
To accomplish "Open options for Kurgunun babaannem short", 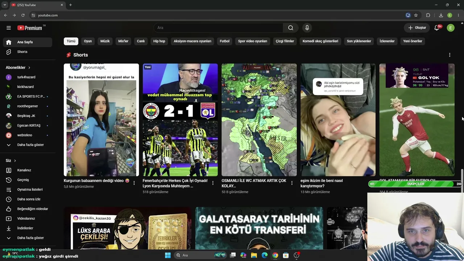I will [134, 183].
